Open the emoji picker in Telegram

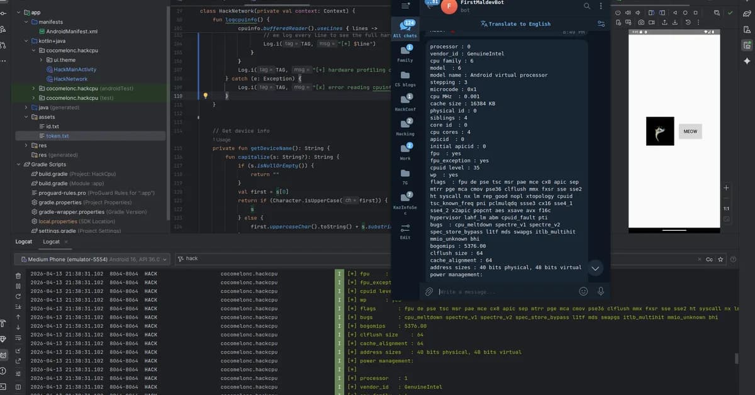click(583, 291)
